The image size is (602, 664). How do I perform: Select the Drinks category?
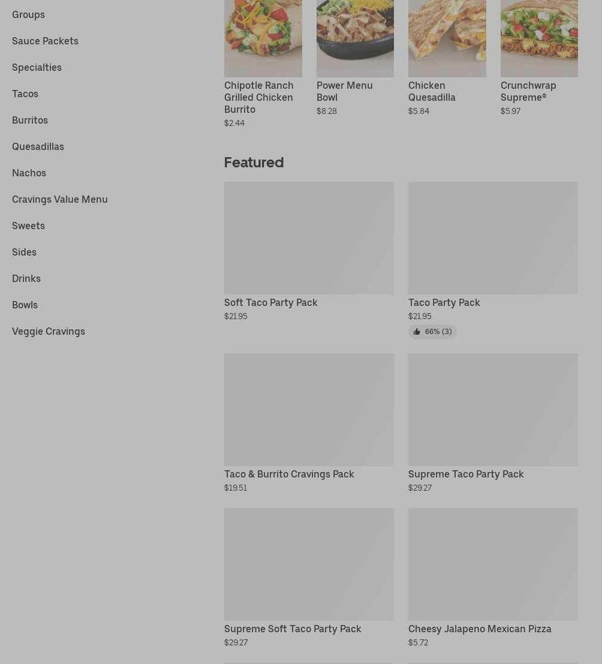coord(26,279)
